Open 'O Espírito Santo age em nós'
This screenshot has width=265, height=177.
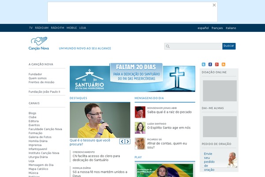(169, 128)
